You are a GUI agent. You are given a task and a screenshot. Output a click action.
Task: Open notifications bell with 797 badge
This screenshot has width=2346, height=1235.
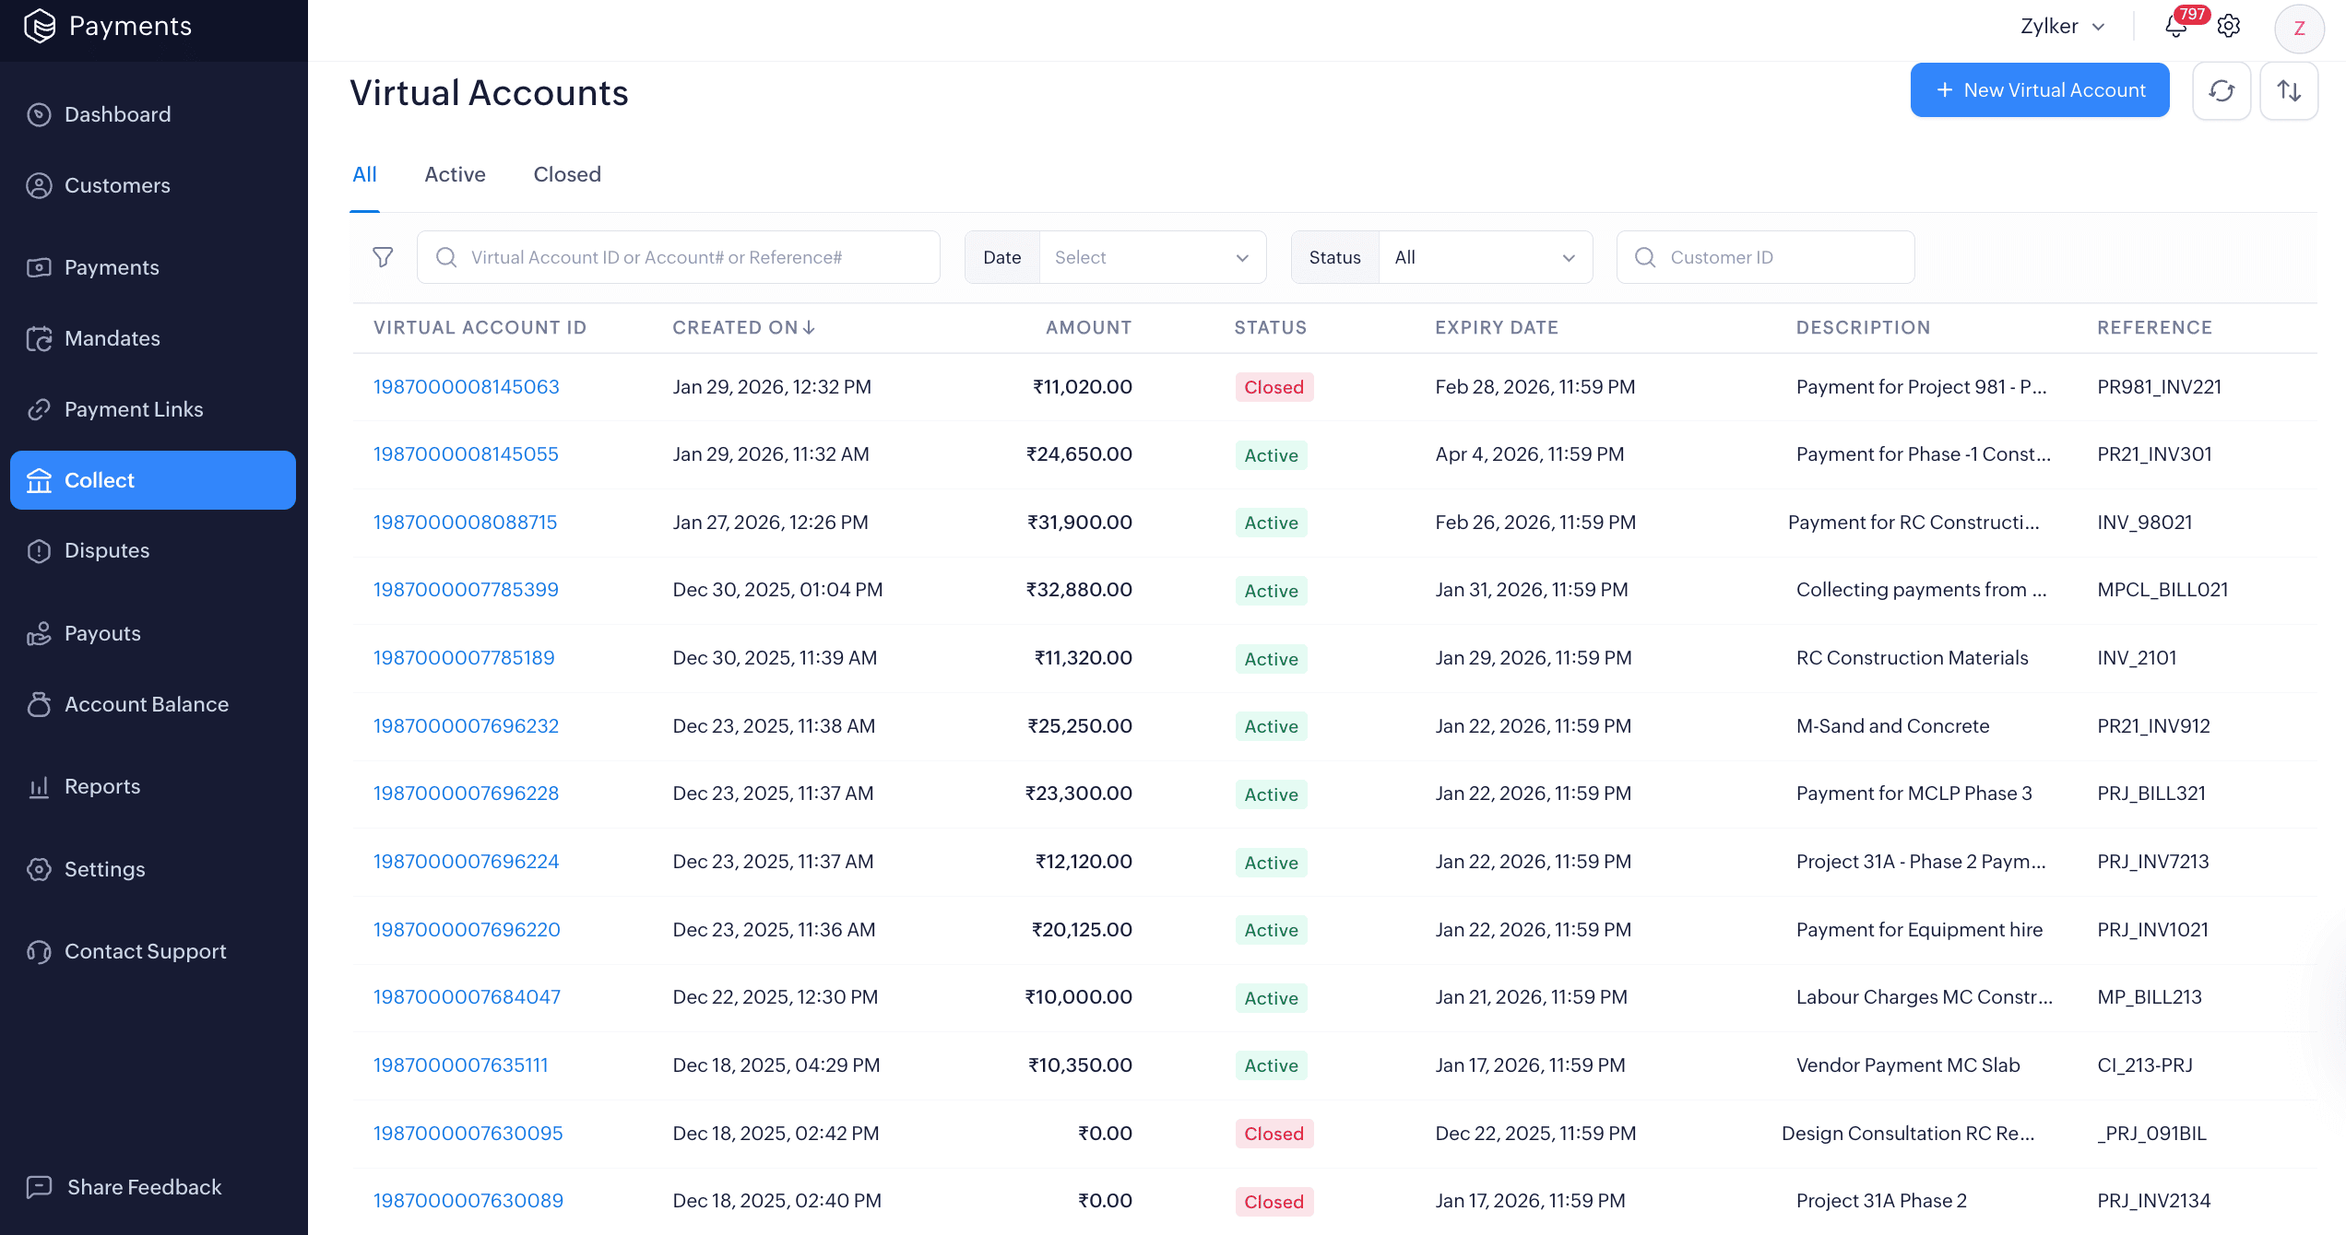[2176, 26]
